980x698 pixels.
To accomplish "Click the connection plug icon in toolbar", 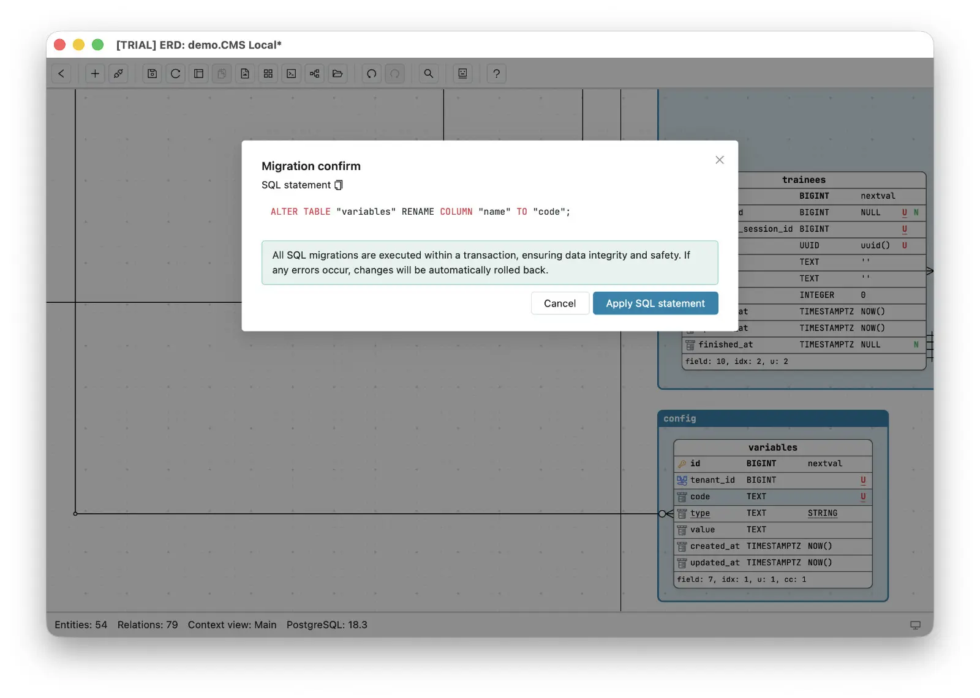I will tap(118, 73).
